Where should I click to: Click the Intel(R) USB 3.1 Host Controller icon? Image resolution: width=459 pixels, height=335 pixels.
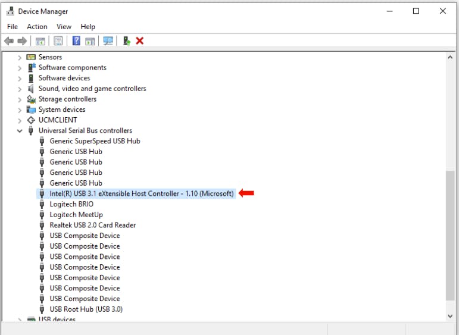point(42,194)
